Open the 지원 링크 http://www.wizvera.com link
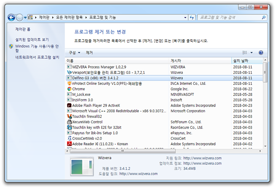Image resolution: width=276 pixels, height=188 pixels. click(x=203, y=158)
